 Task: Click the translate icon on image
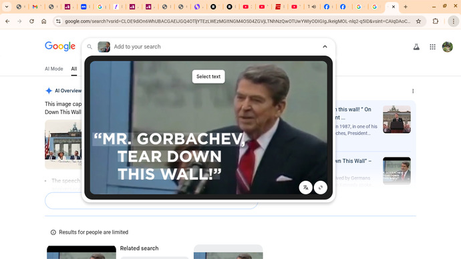(x=305, y=188)
